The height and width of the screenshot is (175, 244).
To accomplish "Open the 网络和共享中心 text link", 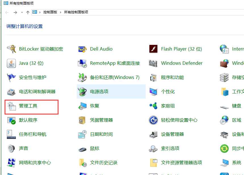I will tap(35, 163).
